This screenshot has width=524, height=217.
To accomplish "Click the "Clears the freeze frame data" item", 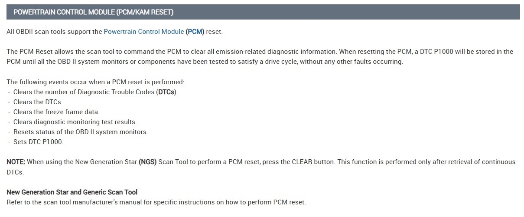I will (56, 112).
